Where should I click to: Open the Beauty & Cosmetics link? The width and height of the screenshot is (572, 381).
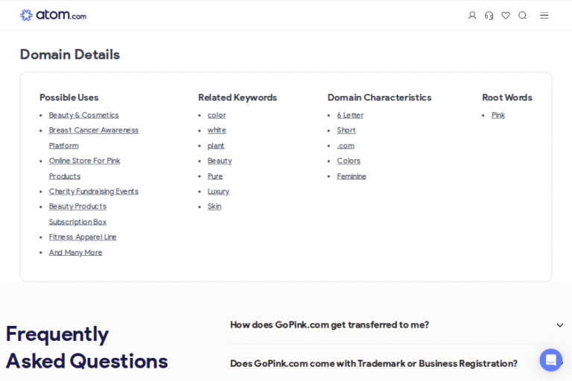coord(83,115)
